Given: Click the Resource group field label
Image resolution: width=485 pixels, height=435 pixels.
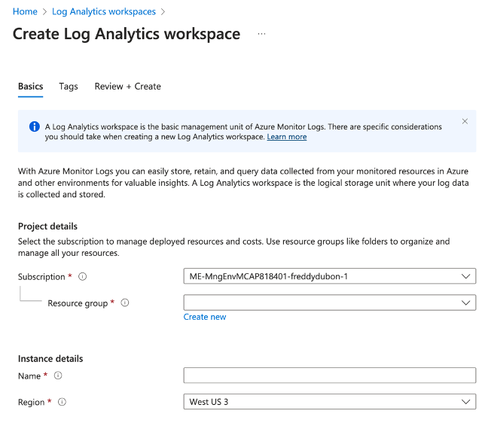Looking at the screenshot, I should pyautogui.click(x=78, y=303).
